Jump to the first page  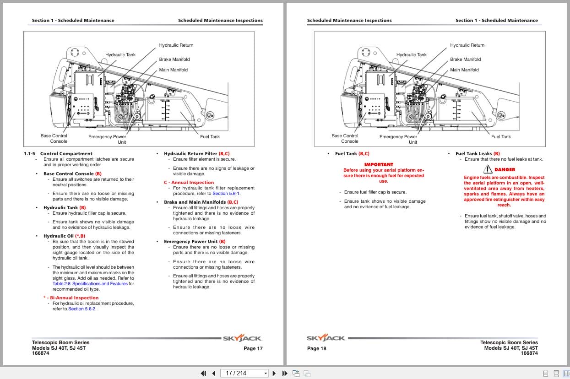(203, 374)
